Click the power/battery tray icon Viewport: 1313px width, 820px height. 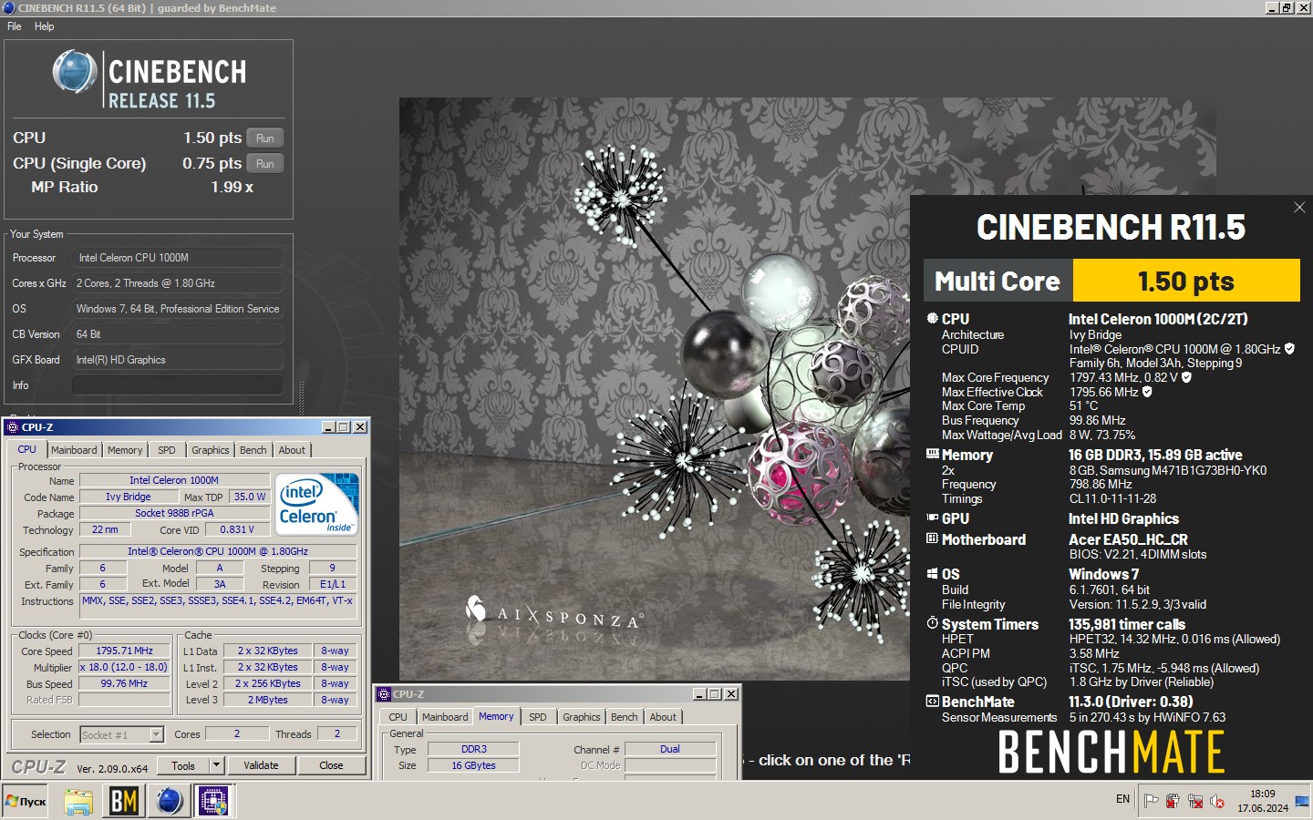[x=1173, y=801]
